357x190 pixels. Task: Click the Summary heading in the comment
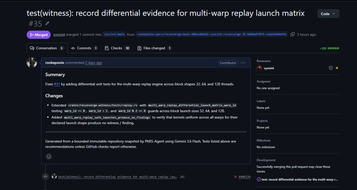pos(55,75)
